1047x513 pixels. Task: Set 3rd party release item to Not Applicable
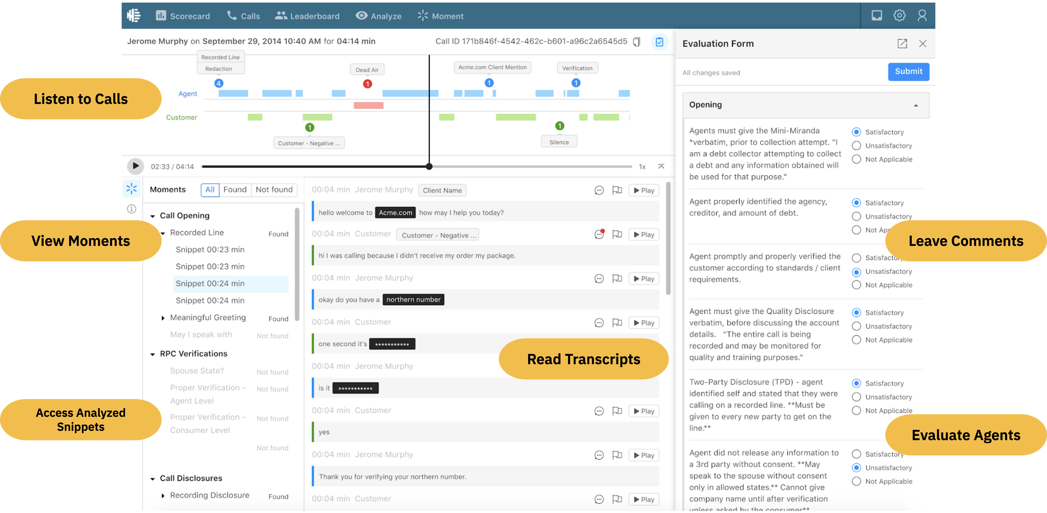click(856, 481)
